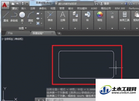Open the 修改 (Modify) panel
This screenshot has height=101, width=139.
click(x=50, y=17)
